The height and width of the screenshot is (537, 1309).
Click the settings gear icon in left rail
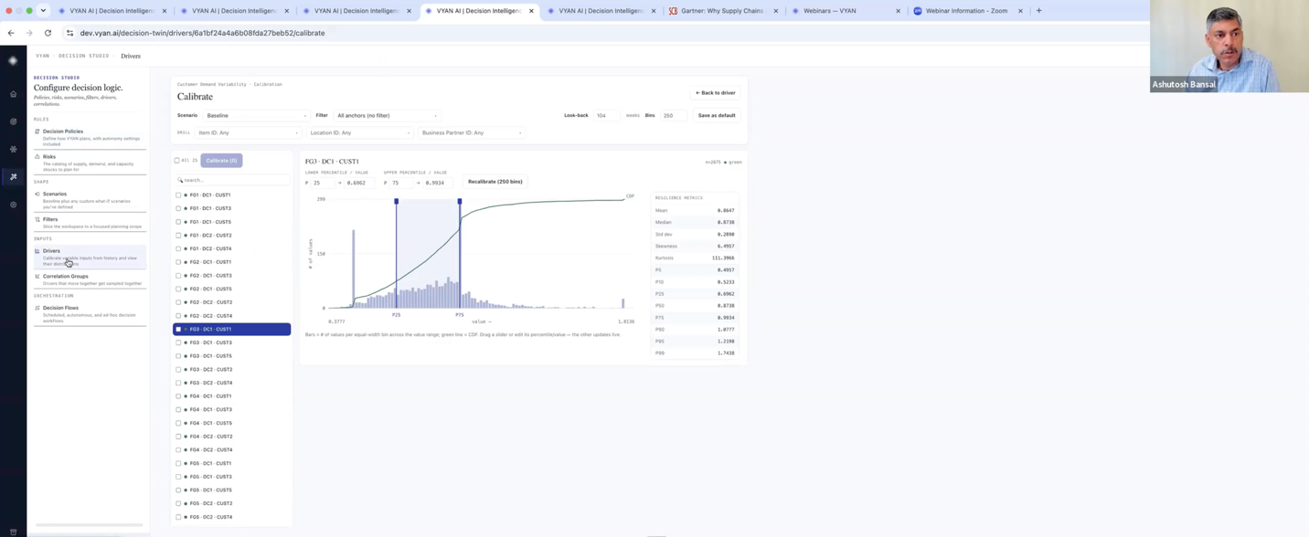click(x=13, y=205)
